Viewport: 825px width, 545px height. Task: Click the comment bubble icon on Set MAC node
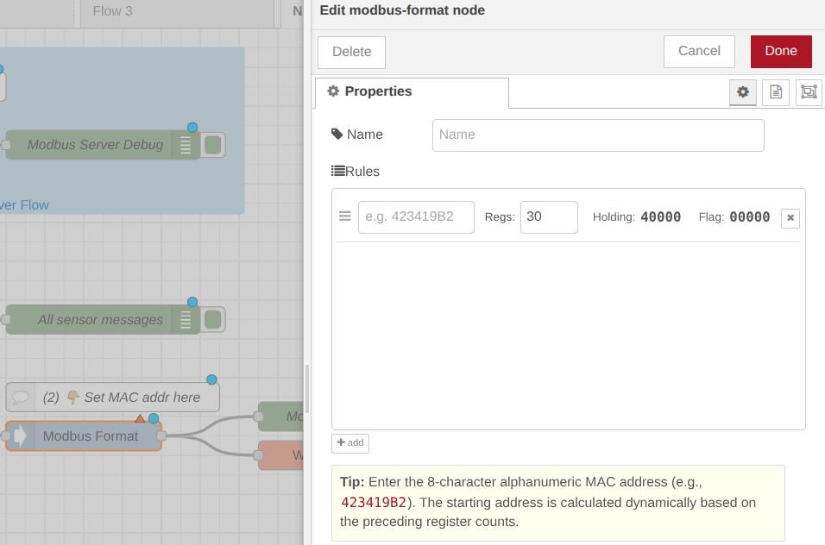(x=20, y=398)
